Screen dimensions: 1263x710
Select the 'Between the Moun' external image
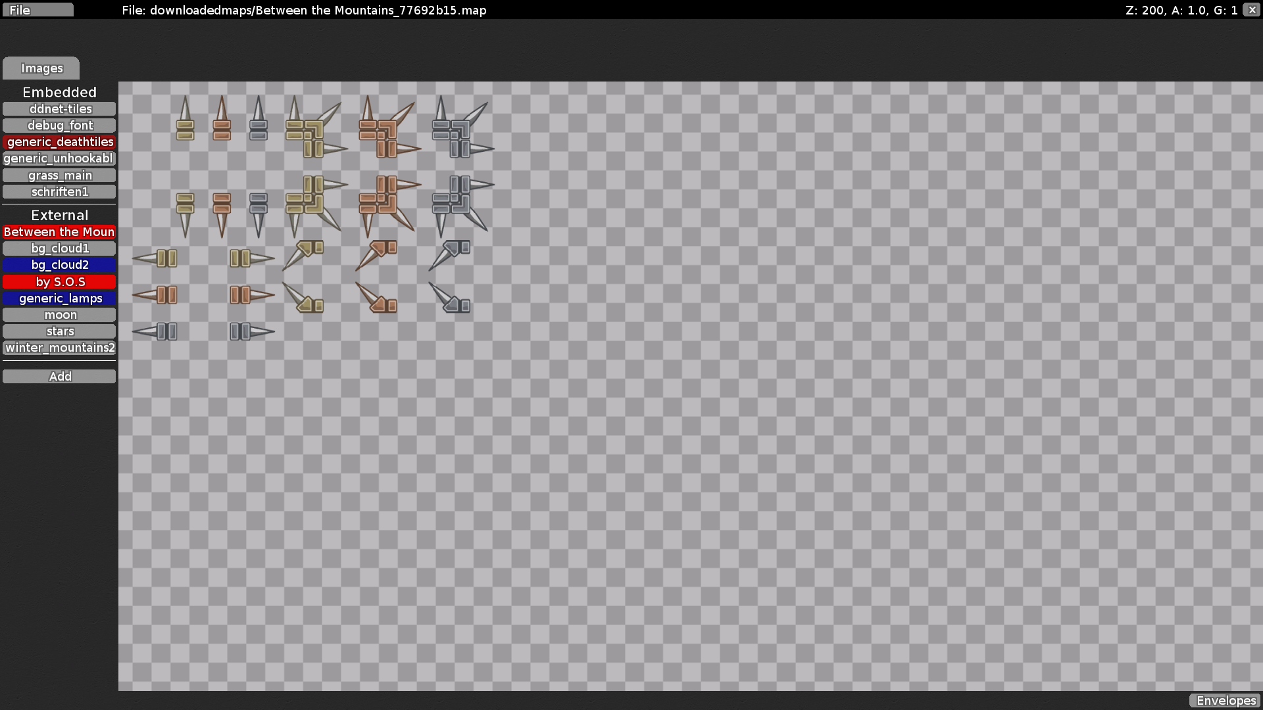59,231
